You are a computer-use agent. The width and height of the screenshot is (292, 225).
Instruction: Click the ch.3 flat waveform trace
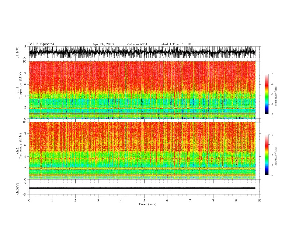tap(142, 188)
